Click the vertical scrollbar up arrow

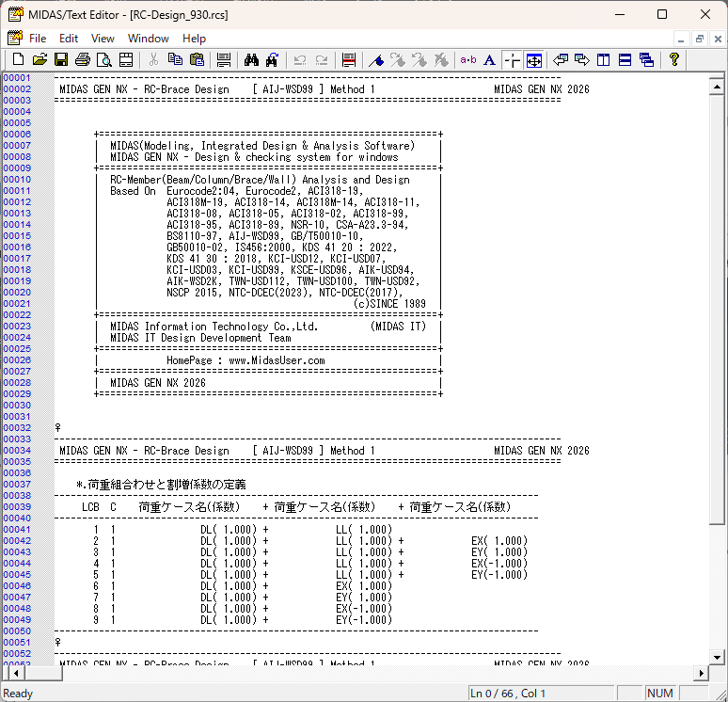tap(717, 87)
